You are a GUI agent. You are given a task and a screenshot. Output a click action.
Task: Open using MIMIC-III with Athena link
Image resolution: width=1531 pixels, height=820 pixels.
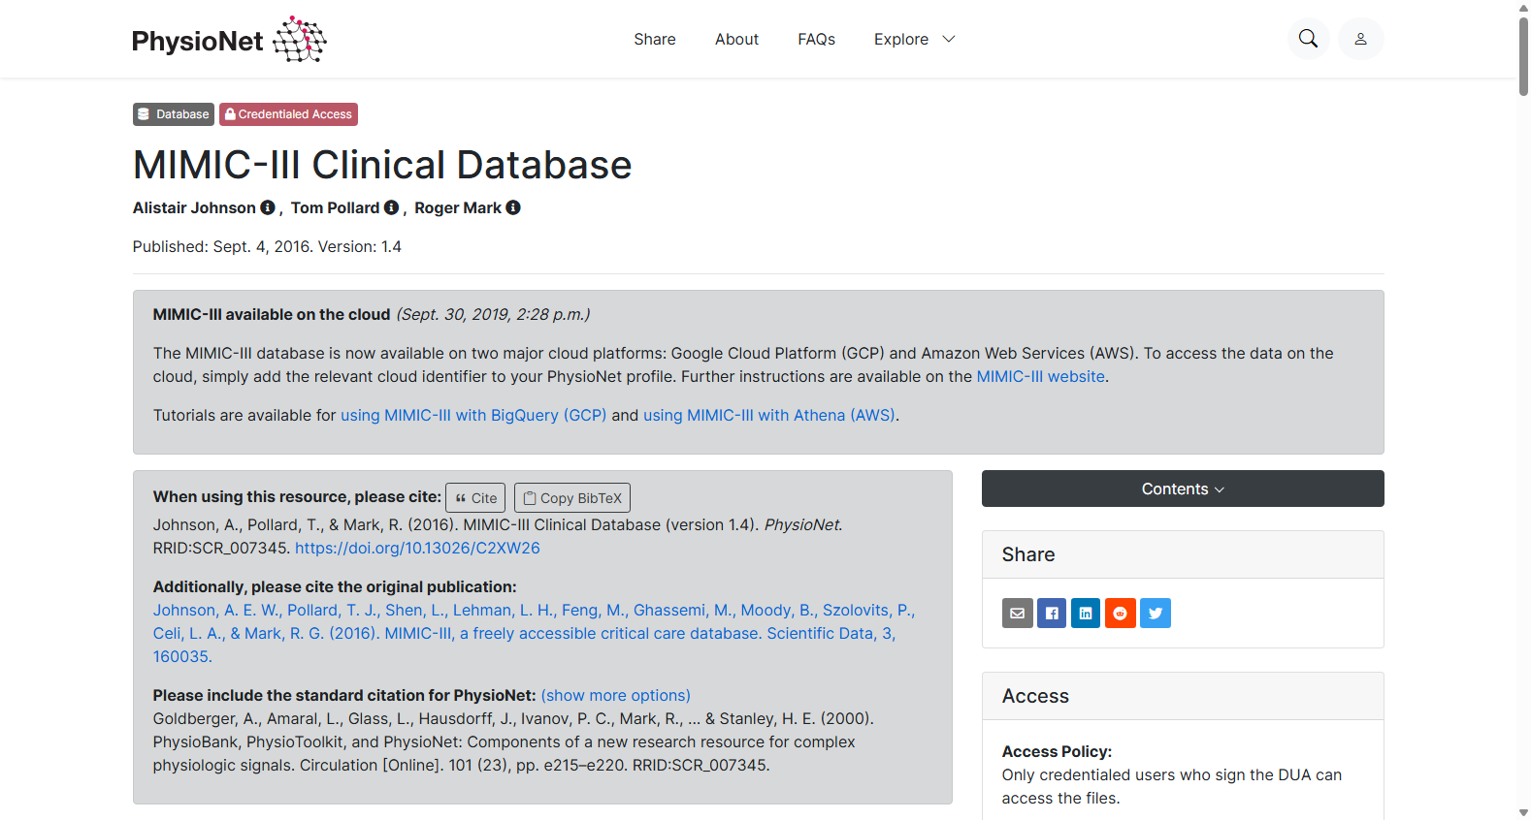click(x=769, y=415)
